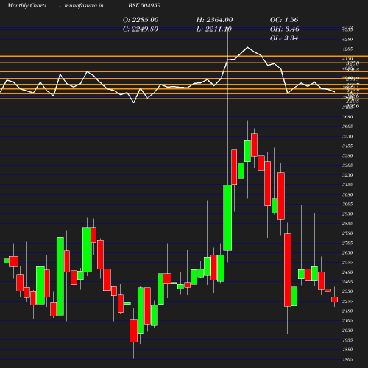Choose the 3080 price axis label
The width and height of the screenshot is (368, 368).
(x=347, y=194)
